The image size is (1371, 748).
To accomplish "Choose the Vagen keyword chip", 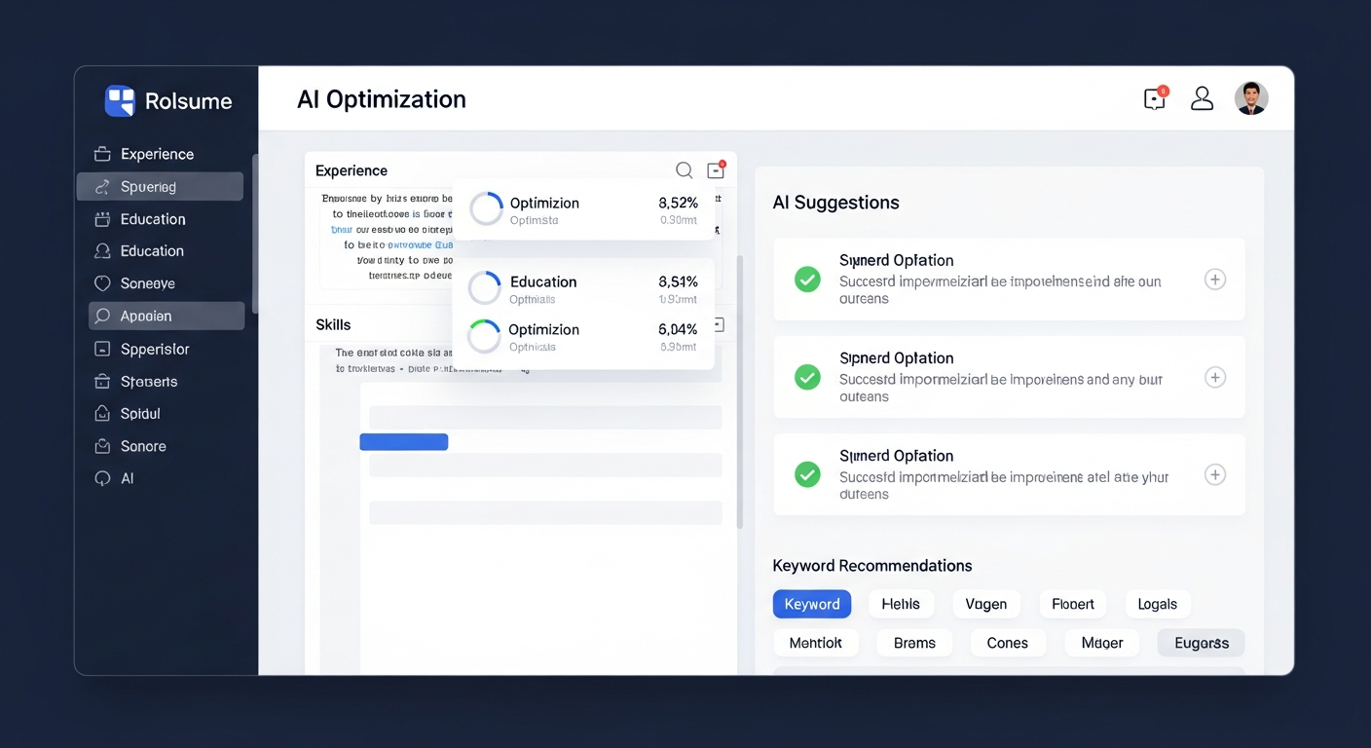I will 986,604.
